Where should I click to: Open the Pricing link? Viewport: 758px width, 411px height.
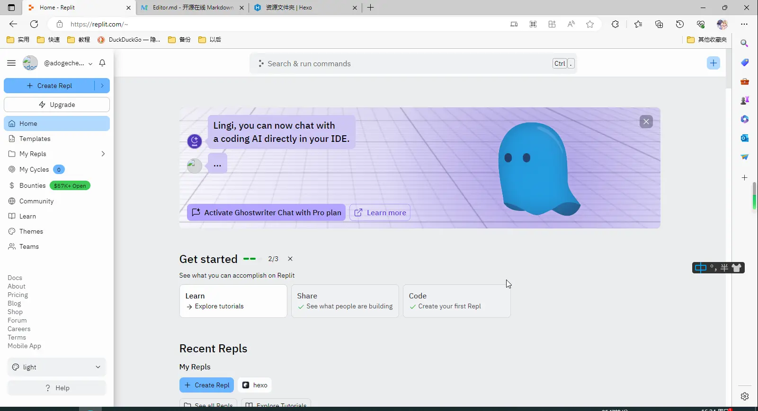click(18, 295)
